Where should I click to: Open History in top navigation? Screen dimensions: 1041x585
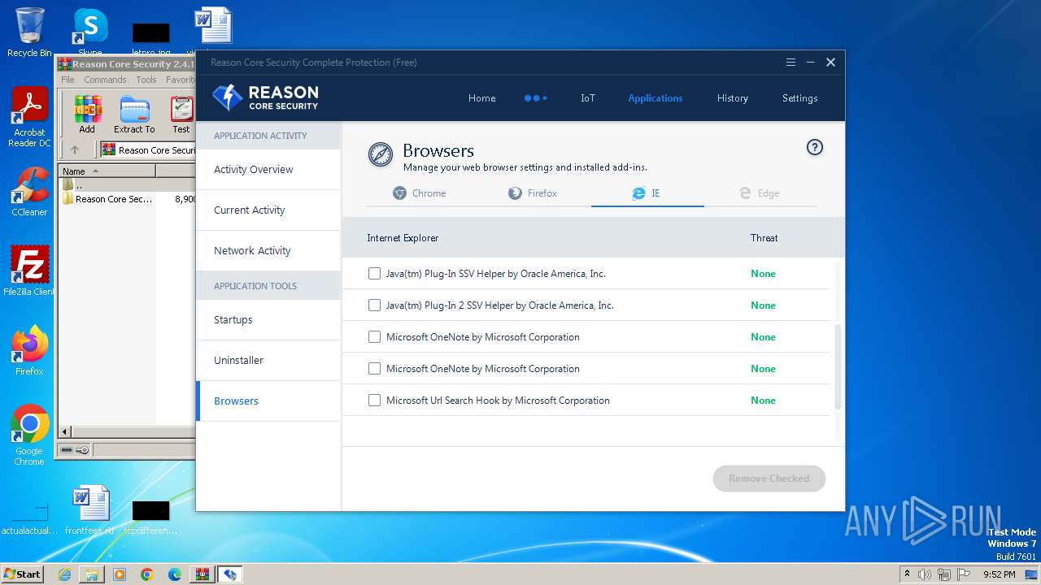pos(732,98)
